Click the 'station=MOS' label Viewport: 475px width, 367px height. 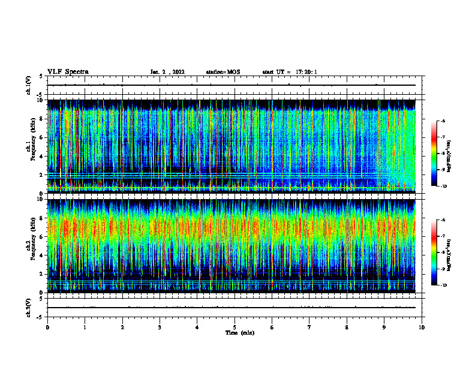(x=223, y=72)
